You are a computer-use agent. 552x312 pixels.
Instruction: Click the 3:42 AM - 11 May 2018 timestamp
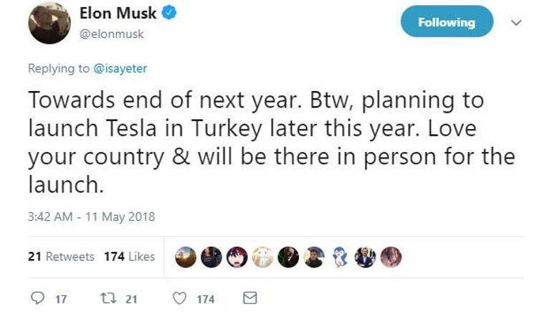[x=91, y=216]
